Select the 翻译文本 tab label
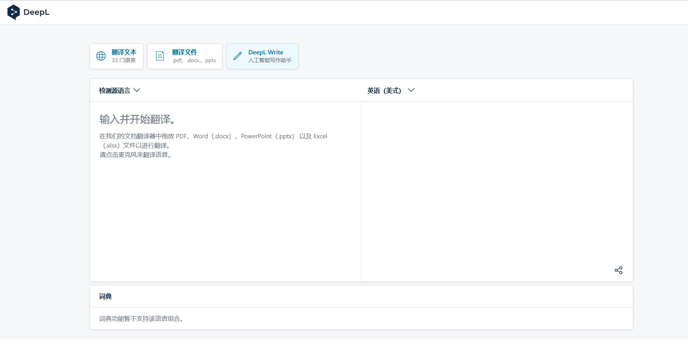 124,52
